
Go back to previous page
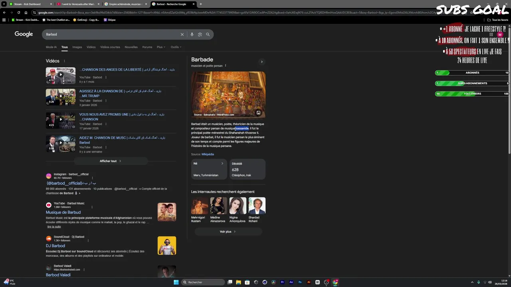[4, 12]
